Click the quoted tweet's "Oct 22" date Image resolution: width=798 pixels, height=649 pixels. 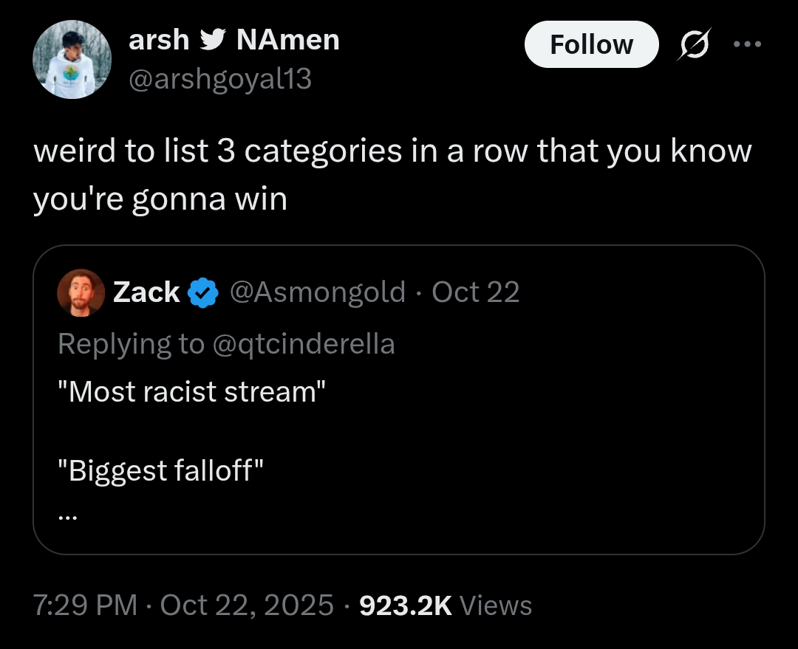pos(475,292)
